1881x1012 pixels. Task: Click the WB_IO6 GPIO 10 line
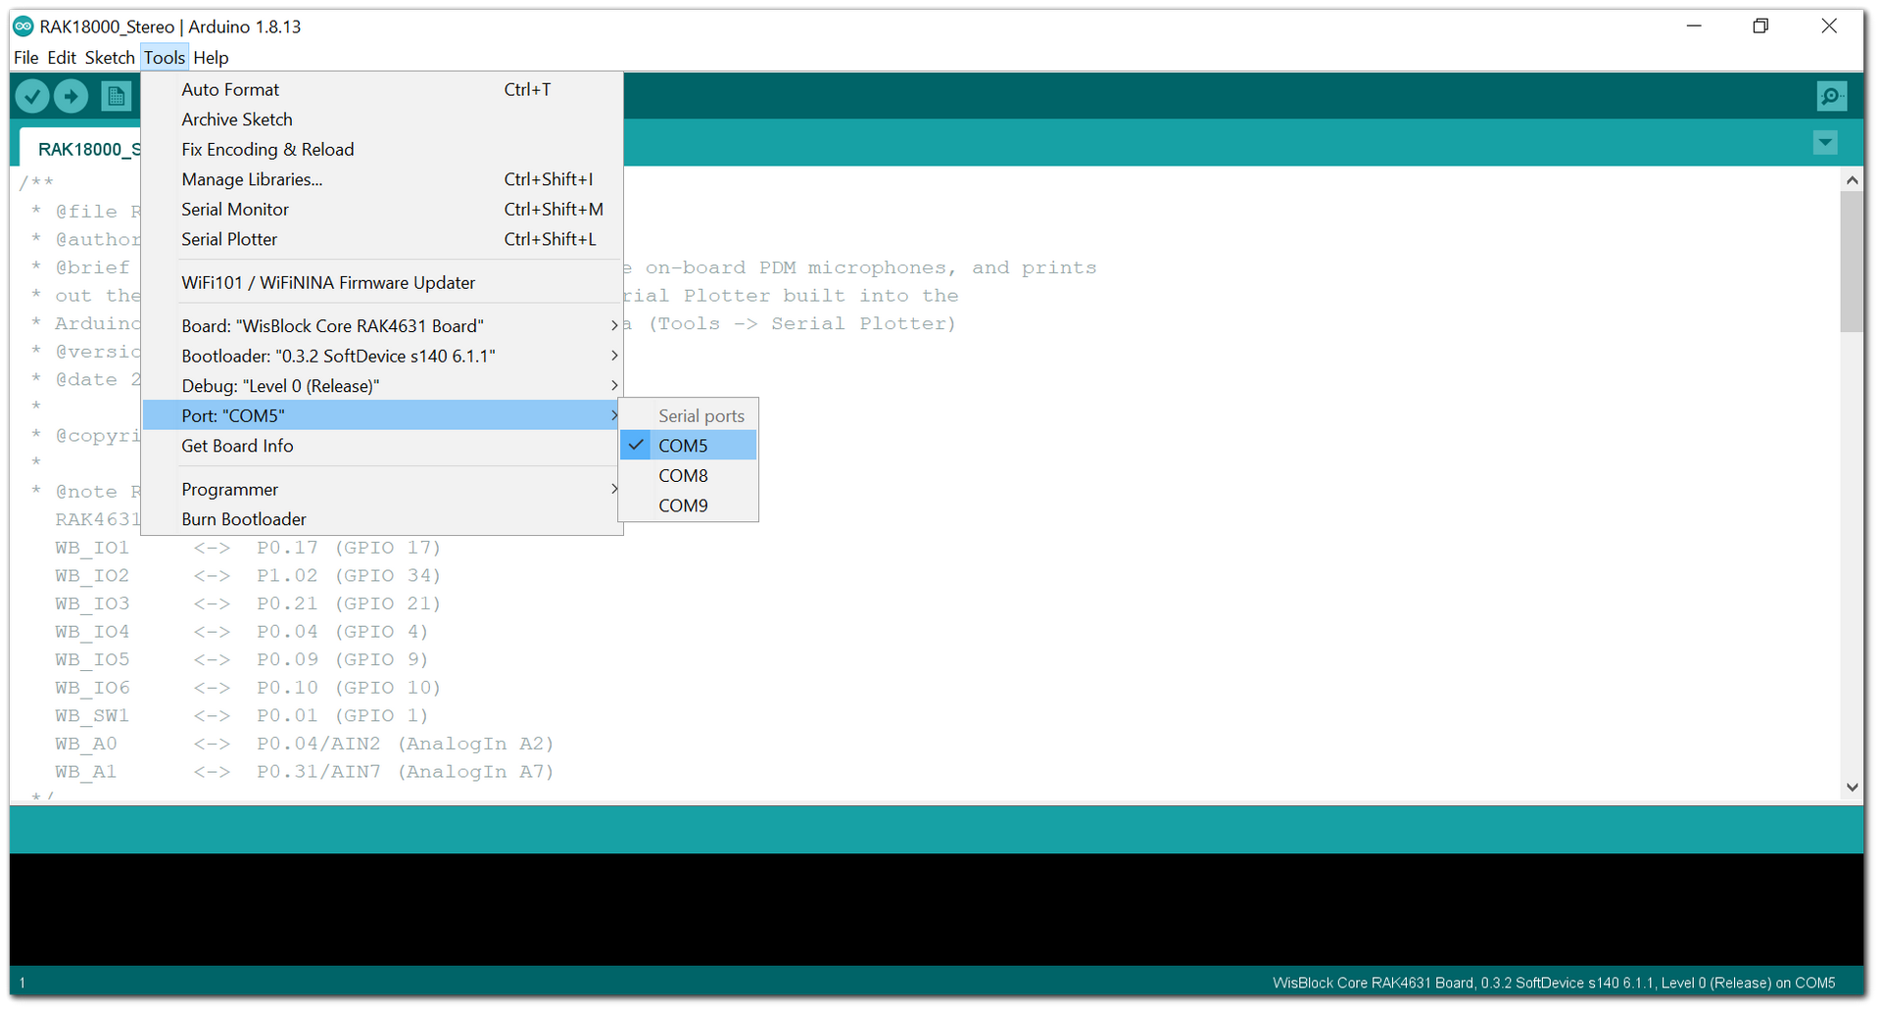[248, 688]
